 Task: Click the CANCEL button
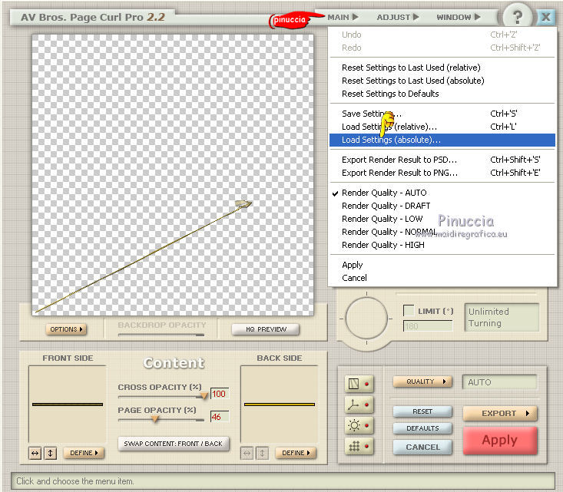(x=422, y=447)
